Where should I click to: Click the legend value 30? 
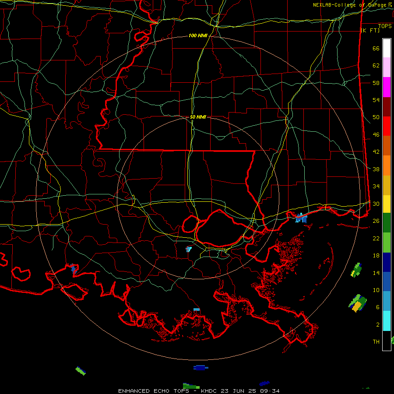click(x=376, y=204)
